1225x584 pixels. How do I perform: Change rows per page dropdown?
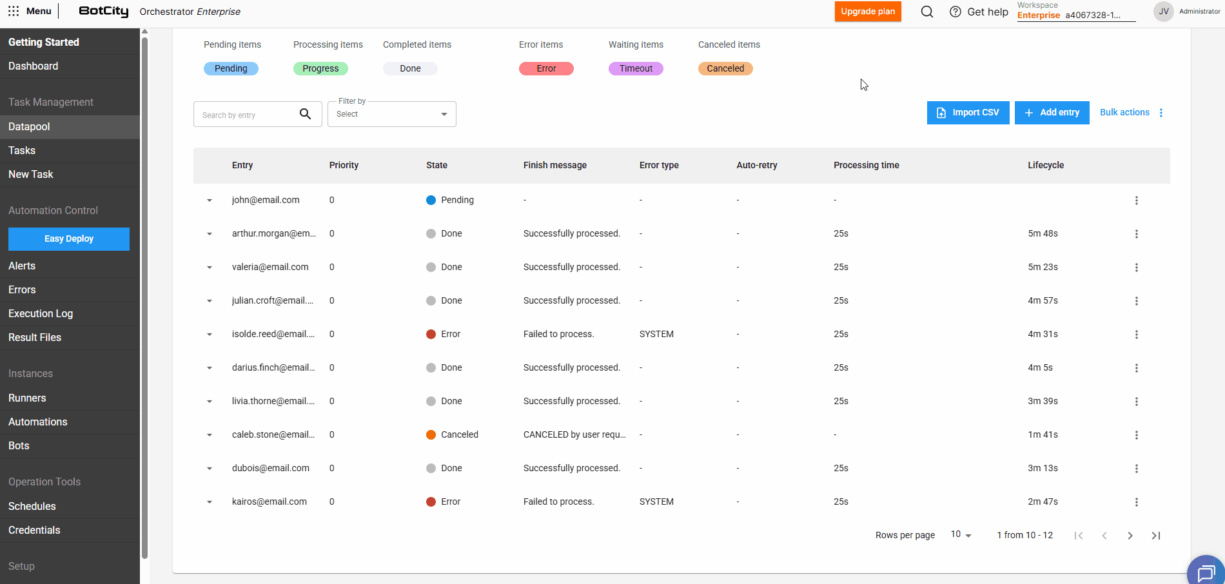click(961, 535)
